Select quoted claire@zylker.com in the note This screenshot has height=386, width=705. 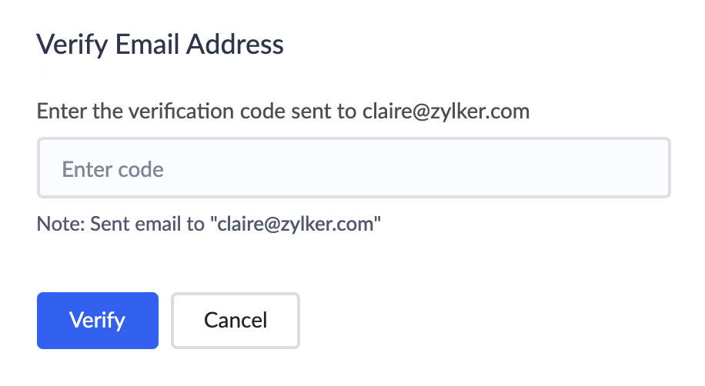click(x=296, y=224)
